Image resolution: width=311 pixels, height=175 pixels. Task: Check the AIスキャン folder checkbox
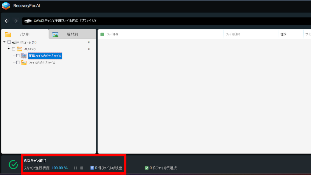(14, 49)
